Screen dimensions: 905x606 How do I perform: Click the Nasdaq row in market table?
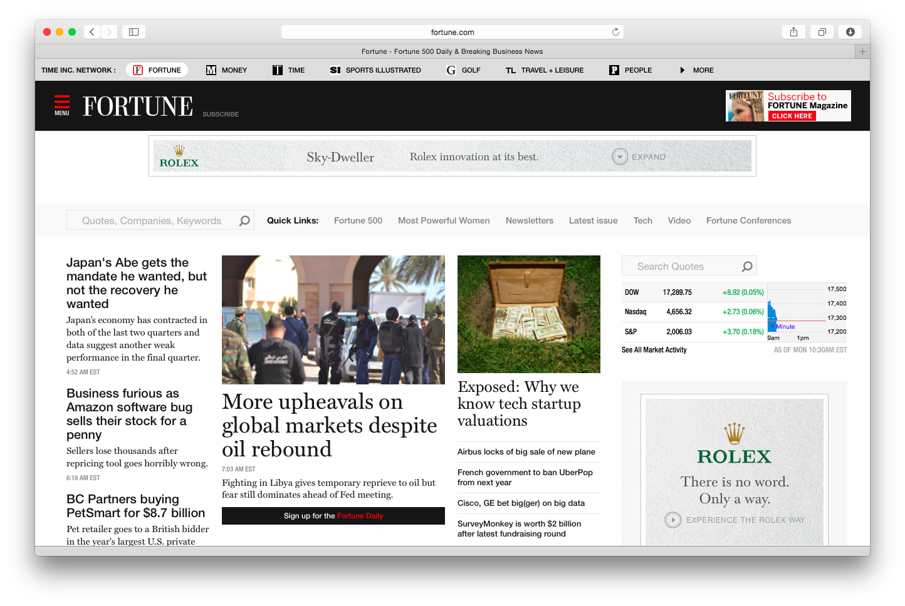[694, 312]
